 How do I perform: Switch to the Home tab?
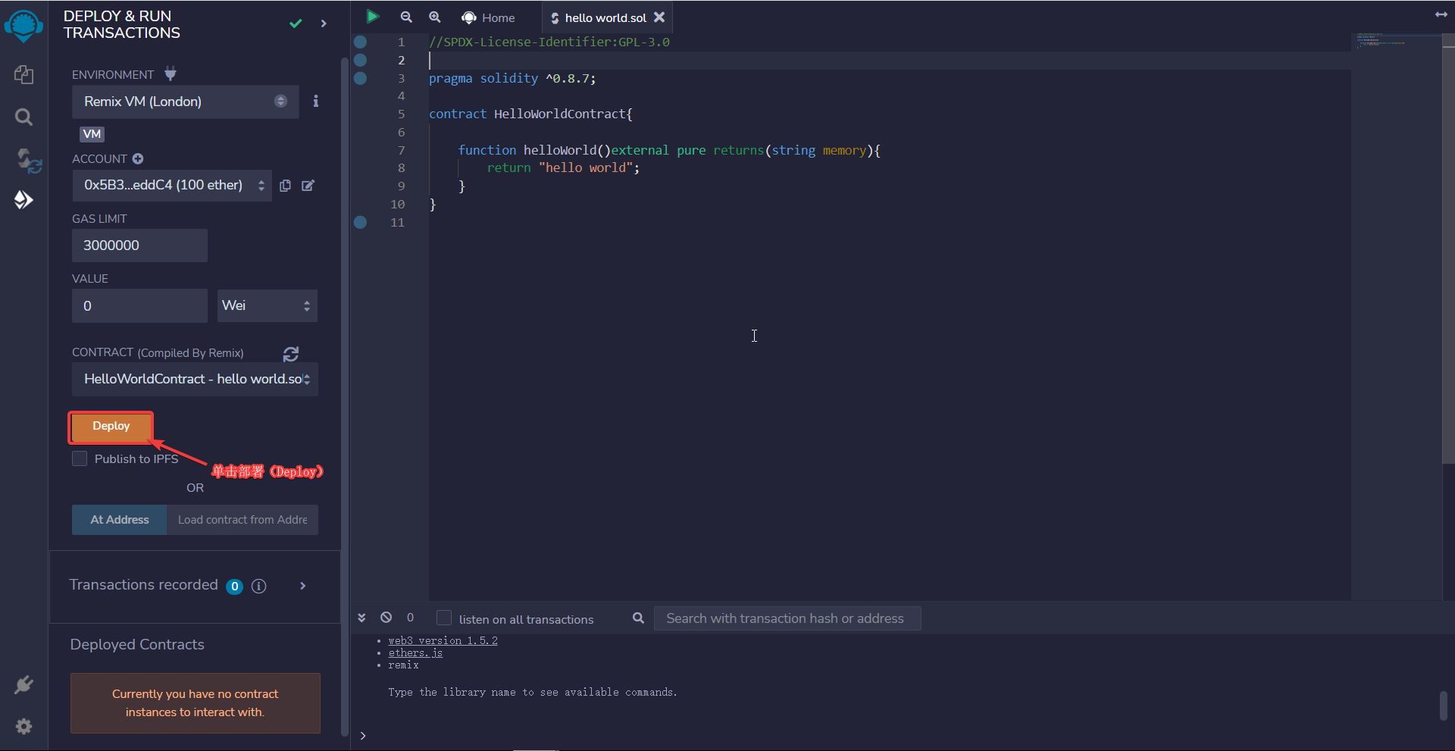click(489, 17)
